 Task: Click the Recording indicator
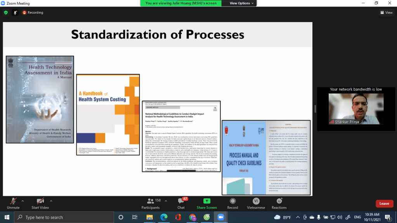[x=33, y=12]
